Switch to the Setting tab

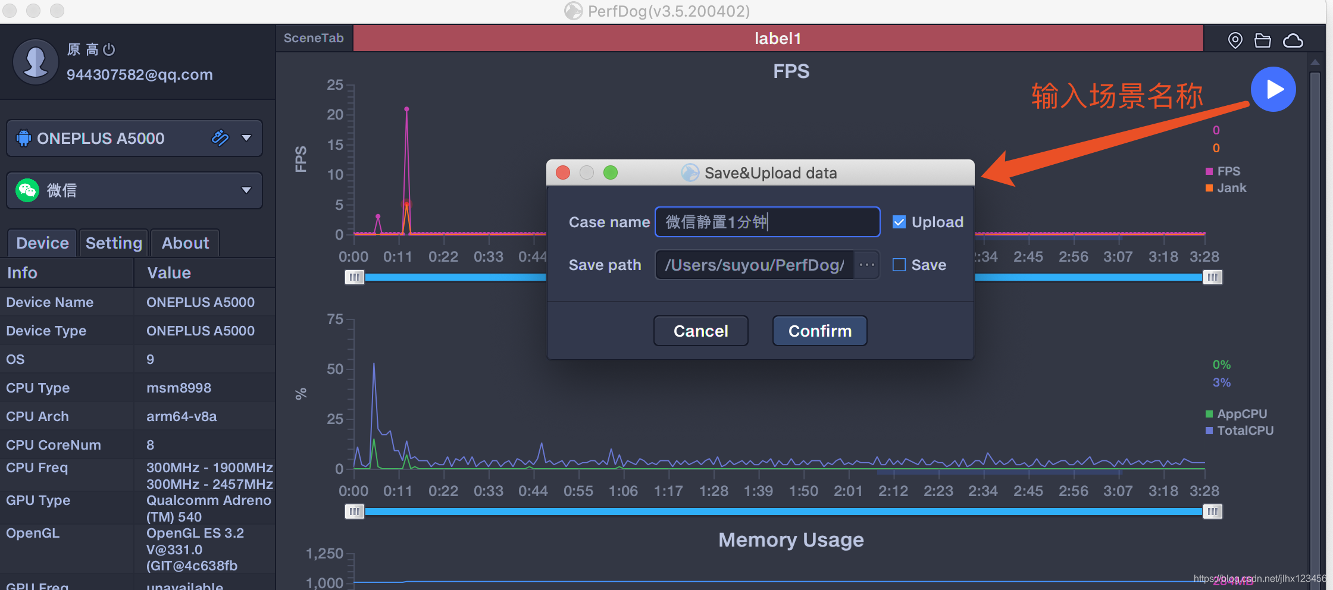click(x=114, y=243)
